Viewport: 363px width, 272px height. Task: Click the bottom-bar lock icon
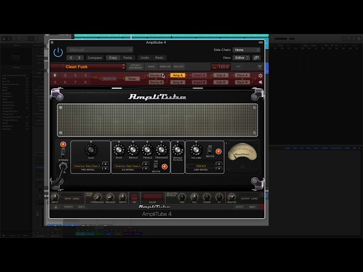(x=56, y=207)
